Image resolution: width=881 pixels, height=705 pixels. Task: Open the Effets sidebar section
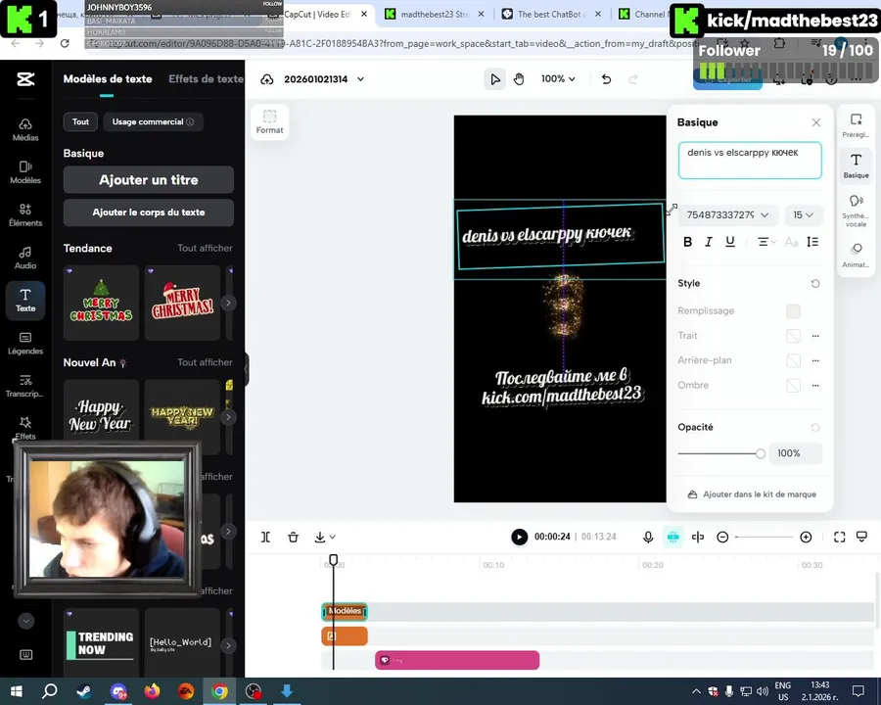[x=25, y=429]
